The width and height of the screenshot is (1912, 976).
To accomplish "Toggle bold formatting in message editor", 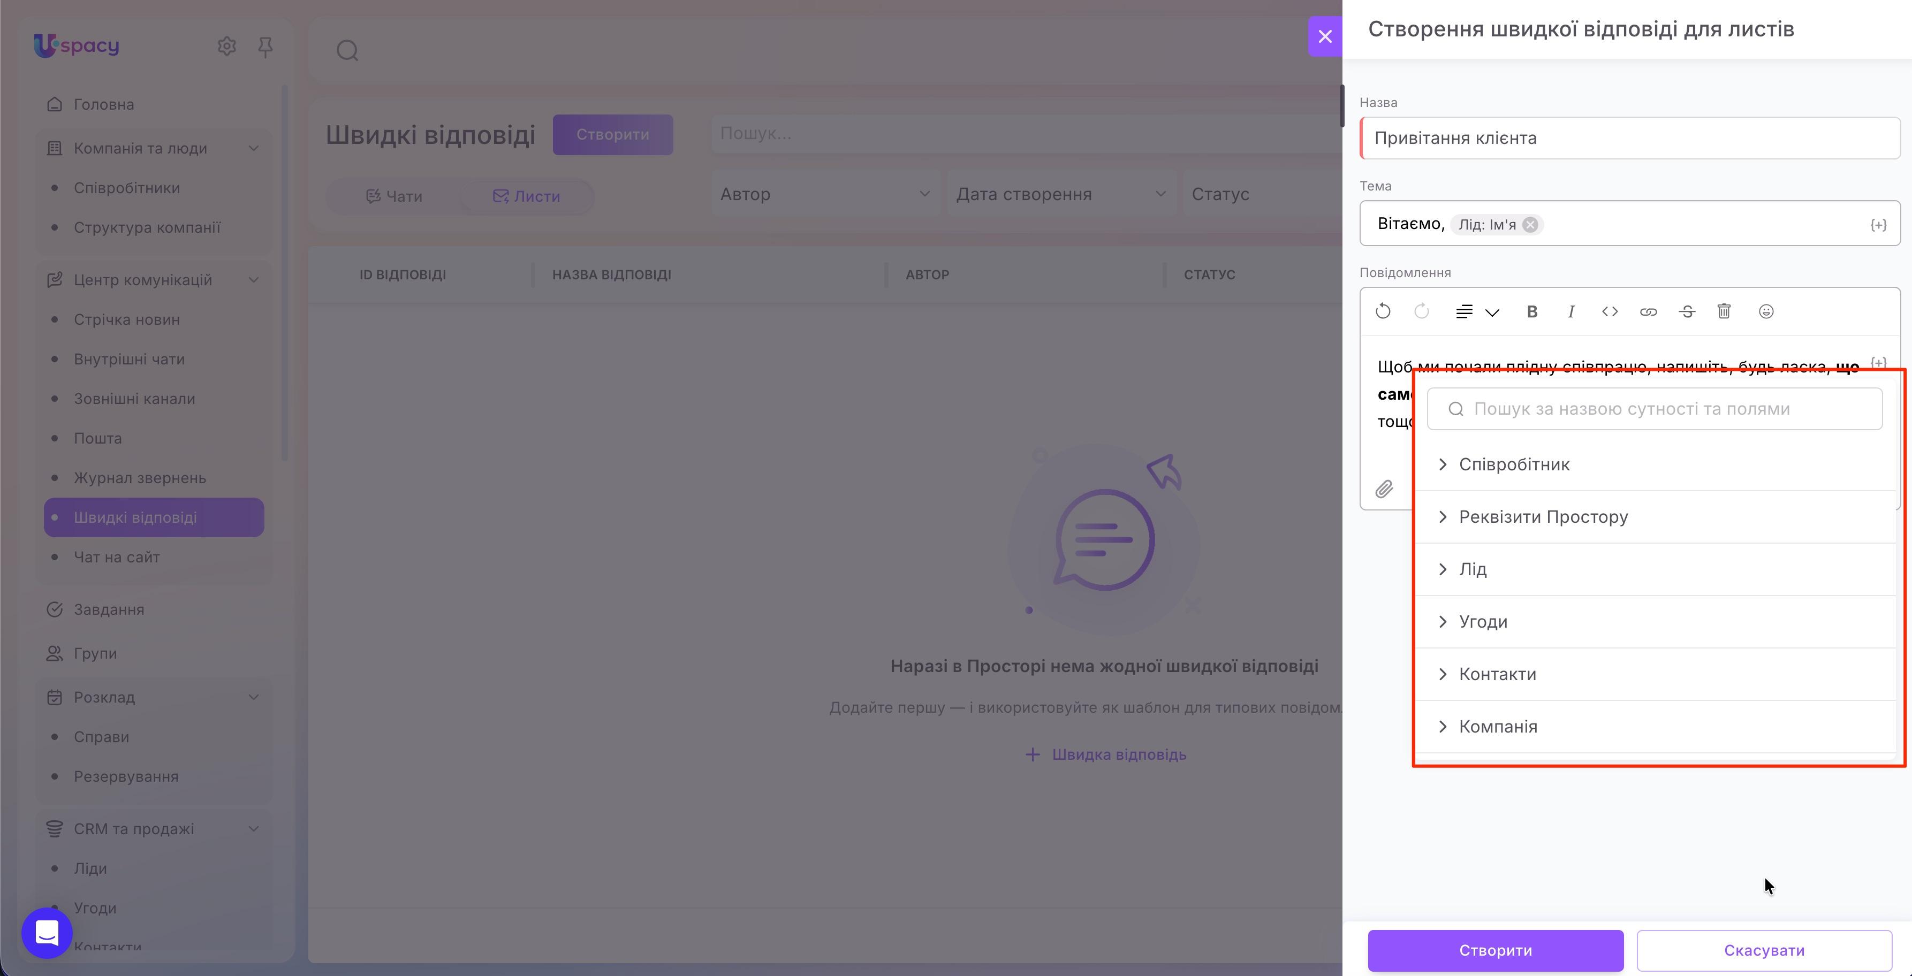I will [x=1532, y=312].
